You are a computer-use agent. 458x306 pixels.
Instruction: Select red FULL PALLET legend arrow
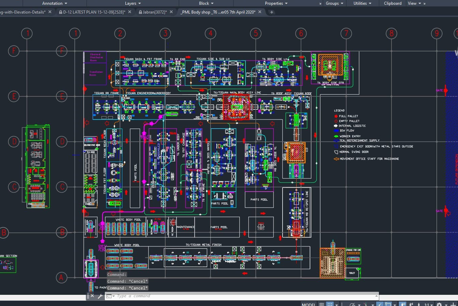click(x=336, y=116)
